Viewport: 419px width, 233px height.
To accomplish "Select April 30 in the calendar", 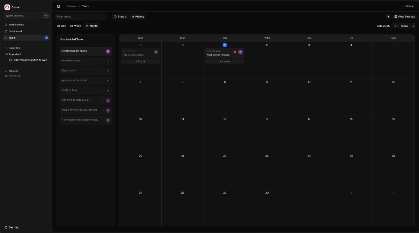I will point(267,193).
